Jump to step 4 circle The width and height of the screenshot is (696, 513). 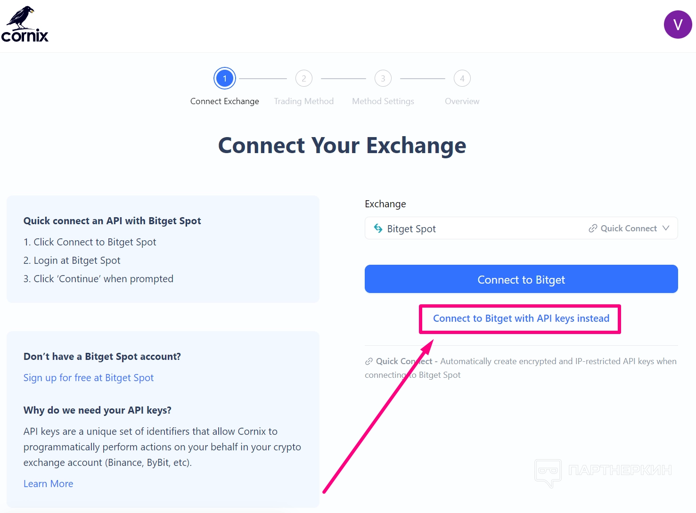462,79
